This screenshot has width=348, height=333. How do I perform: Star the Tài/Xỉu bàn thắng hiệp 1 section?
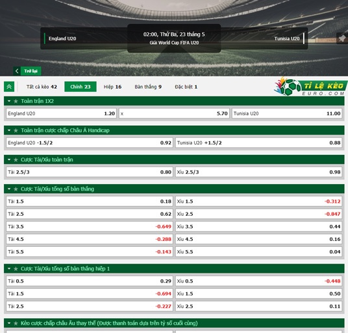[16, 269]
